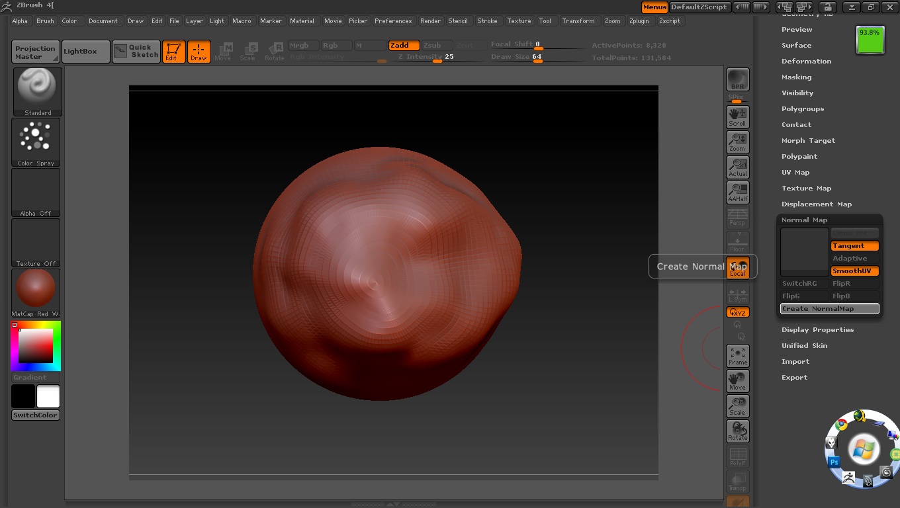Image resolution: width=900 pixels, height=508 pixels.
Task: Set canvas to Actual size
Action: pos(737,167)
